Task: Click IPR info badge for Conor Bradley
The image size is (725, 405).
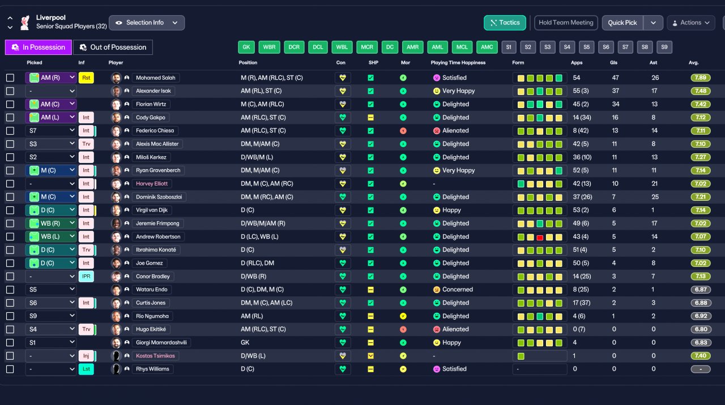Action: [86, 277]
